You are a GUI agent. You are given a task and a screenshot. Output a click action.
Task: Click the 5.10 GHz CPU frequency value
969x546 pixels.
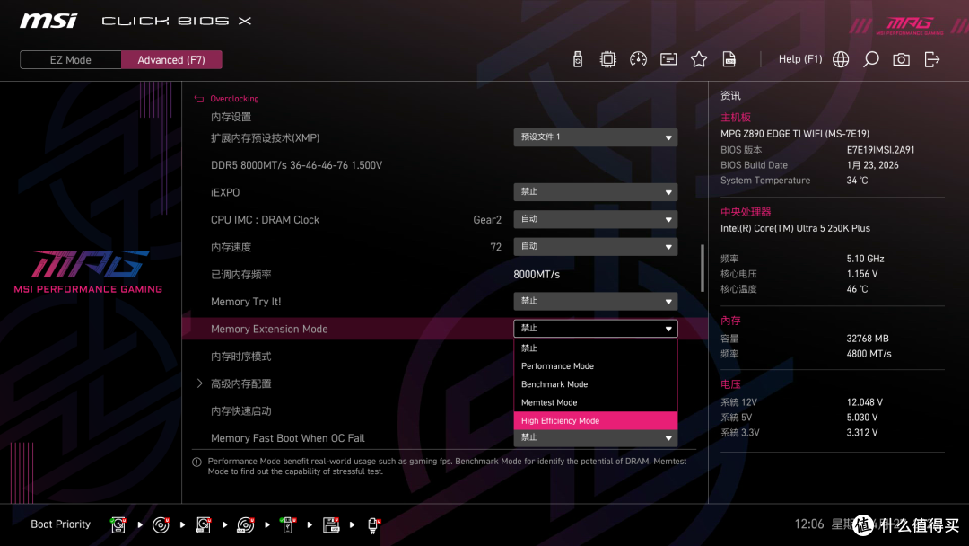[865, 259]
